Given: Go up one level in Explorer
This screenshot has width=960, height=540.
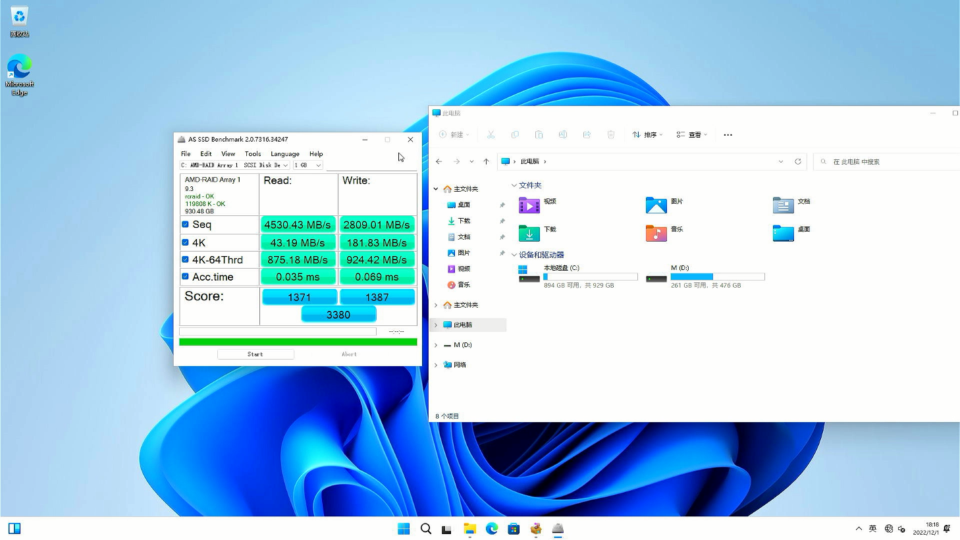Looking at the screenshot, I should tap(486, 161).
